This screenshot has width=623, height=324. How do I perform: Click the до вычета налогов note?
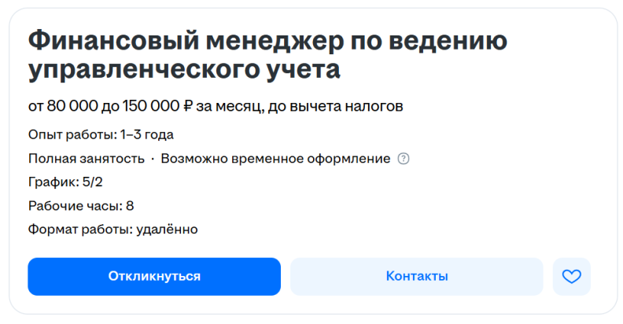pos(336,106)
